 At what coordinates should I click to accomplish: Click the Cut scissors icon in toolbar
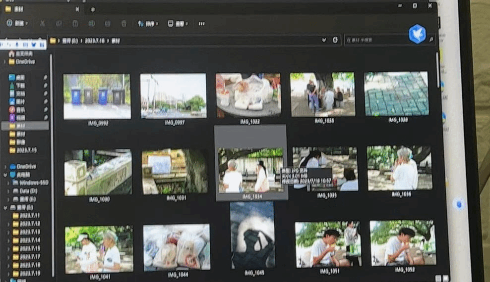coord(43,23)
